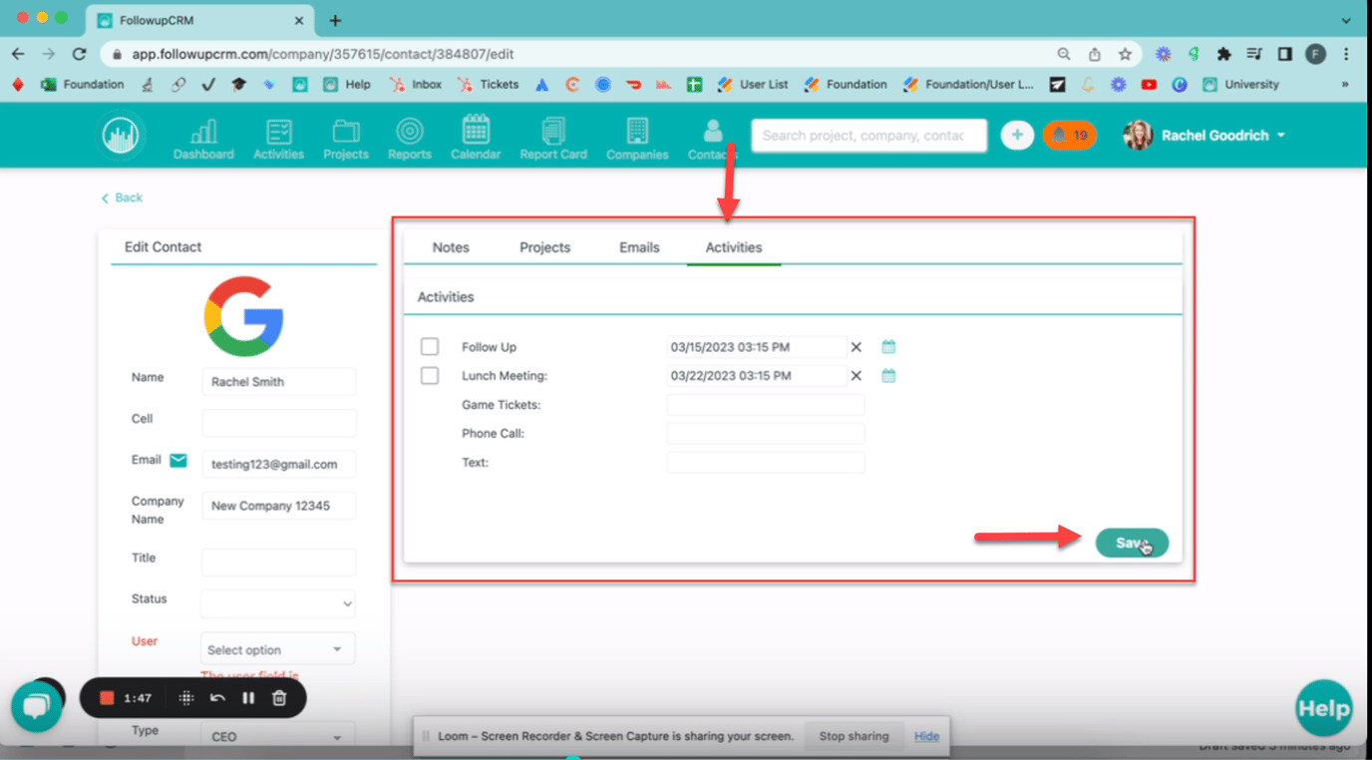Click the Back link

pyautogui.click(x=123, y=197)
